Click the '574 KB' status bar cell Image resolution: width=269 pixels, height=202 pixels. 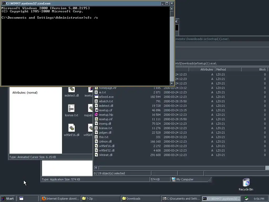pyautogui.click(x=160, y=179)
